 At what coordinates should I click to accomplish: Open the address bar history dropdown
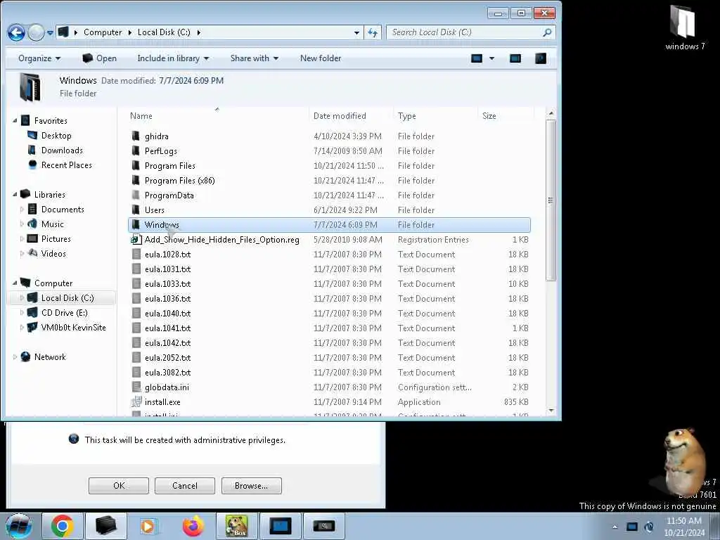(356, 32)
